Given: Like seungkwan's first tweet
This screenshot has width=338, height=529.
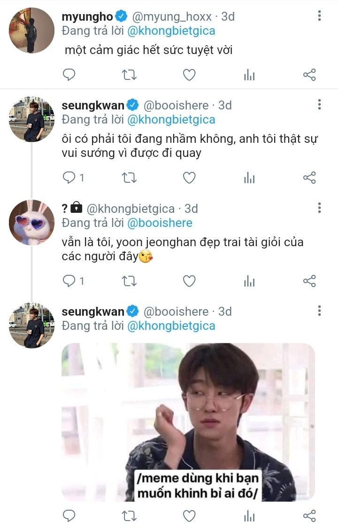Looking at the screenshot, I should [x=189, y=178].
